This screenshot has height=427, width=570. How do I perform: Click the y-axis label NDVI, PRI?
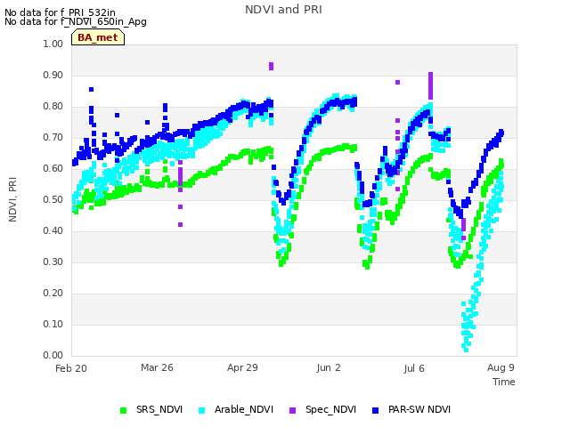[x=12, y=199]
